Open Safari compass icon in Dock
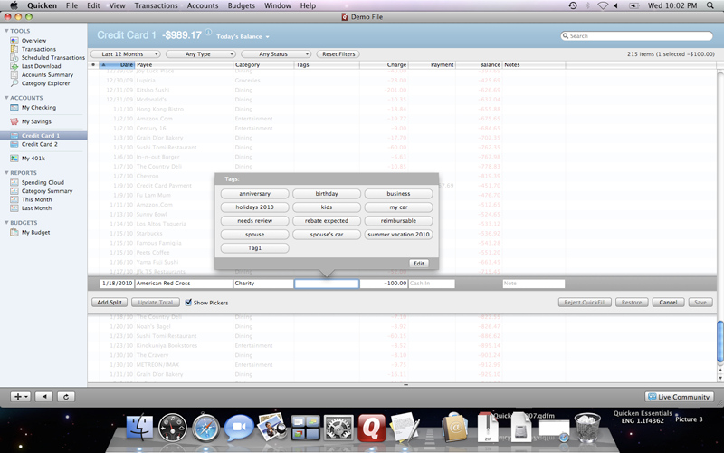 coord(205,428)
